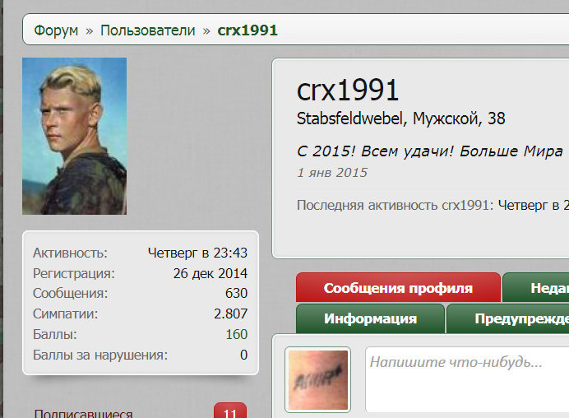Image resolution: width=569 pixels, height=418 pixels.
Task: Open the large blond profile avatar
Action: tap(74, 136)
